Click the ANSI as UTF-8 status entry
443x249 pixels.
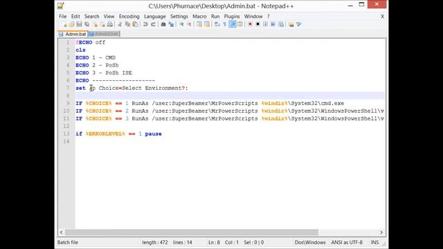(x=347, y=242)
